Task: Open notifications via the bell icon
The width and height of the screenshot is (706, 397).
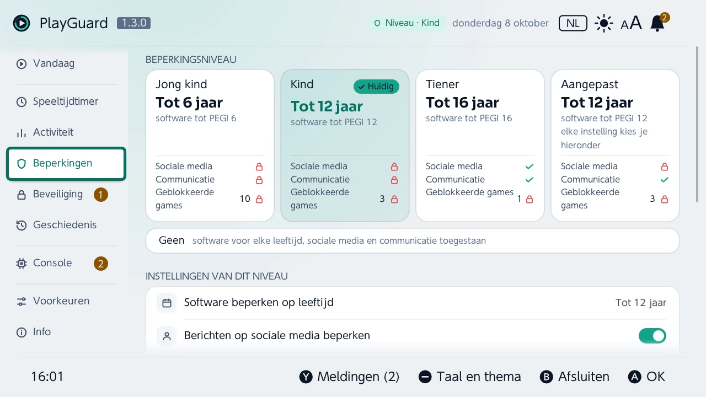Action: coord(657,23)
